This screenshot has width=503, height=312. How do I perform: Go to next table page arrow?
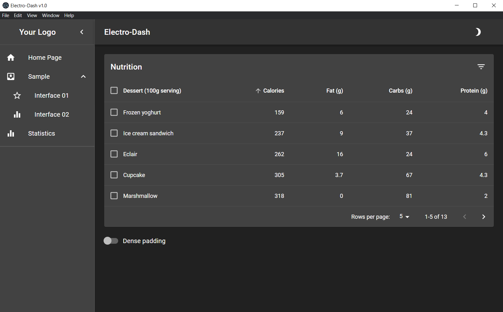tap(483, 217)
